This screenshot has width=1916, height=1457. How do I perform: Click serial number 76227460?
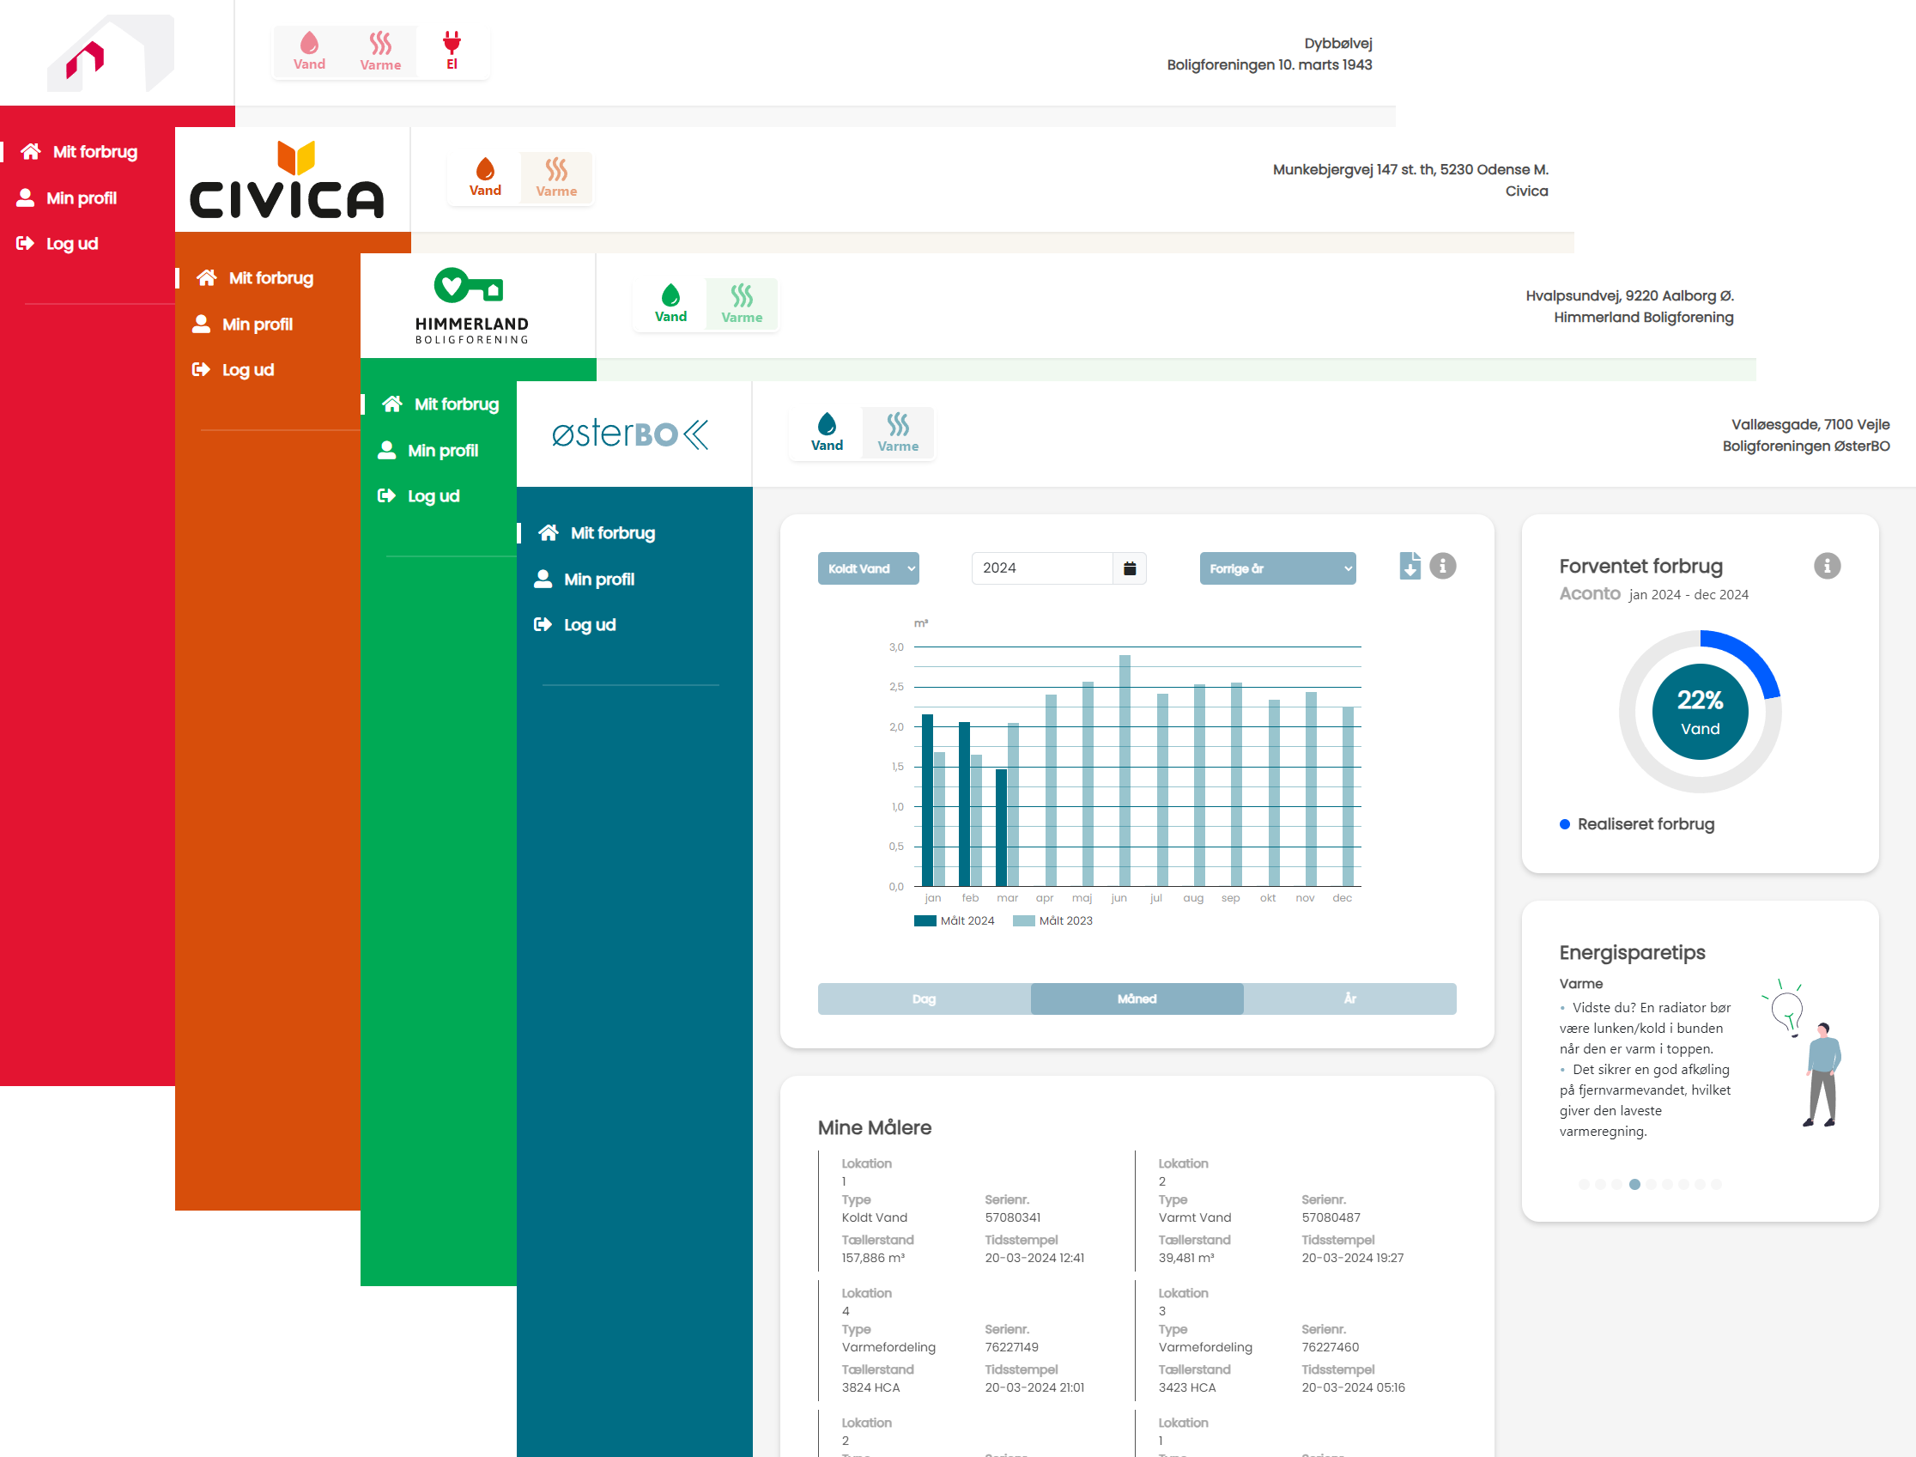[x=1330, y=1348]
